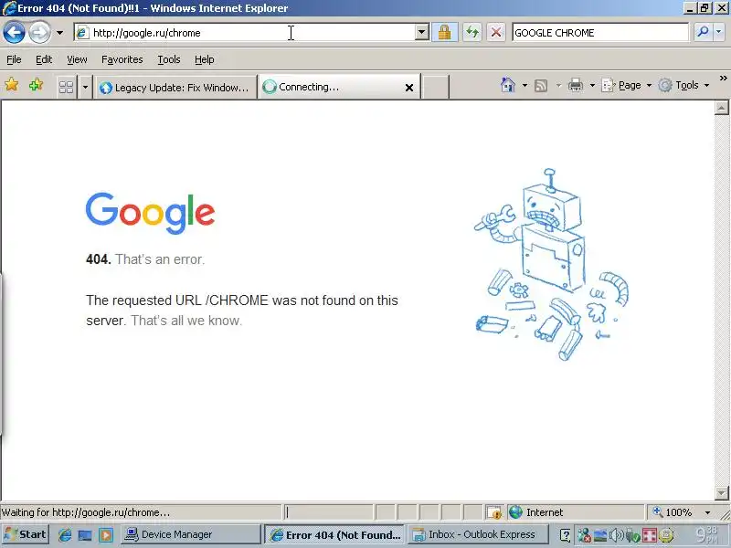Viewport: 731px width, 548px height.
Task: Click the RSS Feeds icon
Action: [x=541, y=85]
